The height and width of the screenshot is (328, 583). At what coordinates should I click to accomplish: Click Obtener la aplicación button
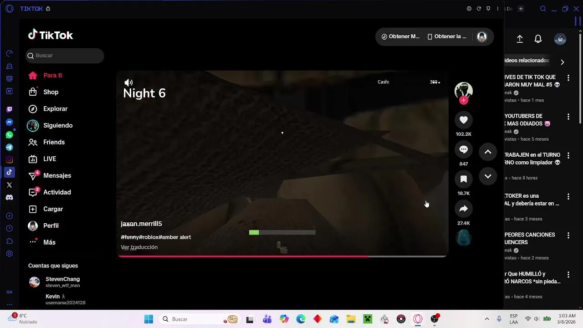point(447,36)
